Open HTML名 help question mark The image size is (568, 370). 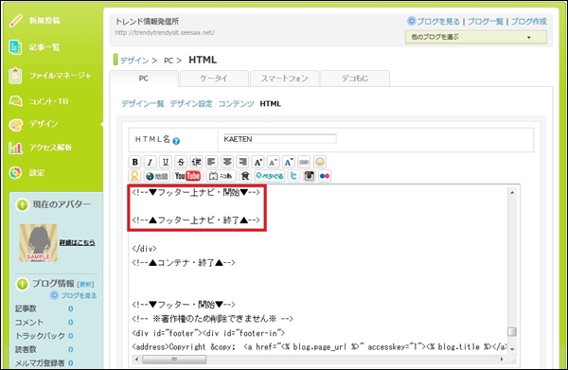coord(176,141)
